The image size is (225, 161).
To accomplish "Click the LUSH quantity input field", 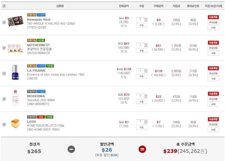I will (140, 122).
